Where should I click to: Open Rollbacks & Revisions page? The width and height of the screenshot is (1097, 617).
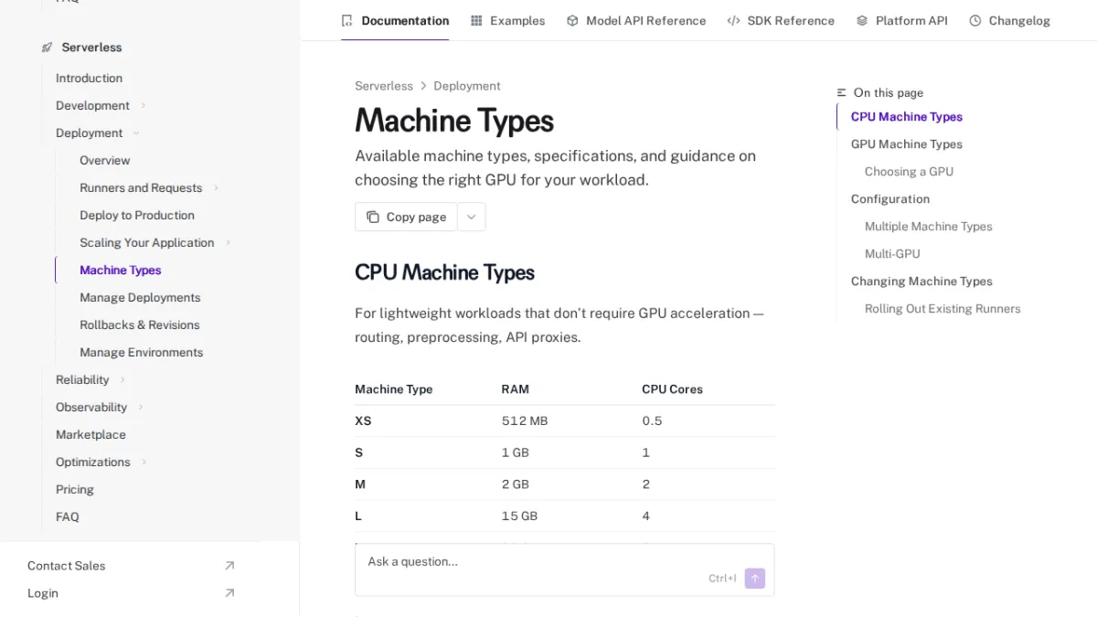click(140, 325)
